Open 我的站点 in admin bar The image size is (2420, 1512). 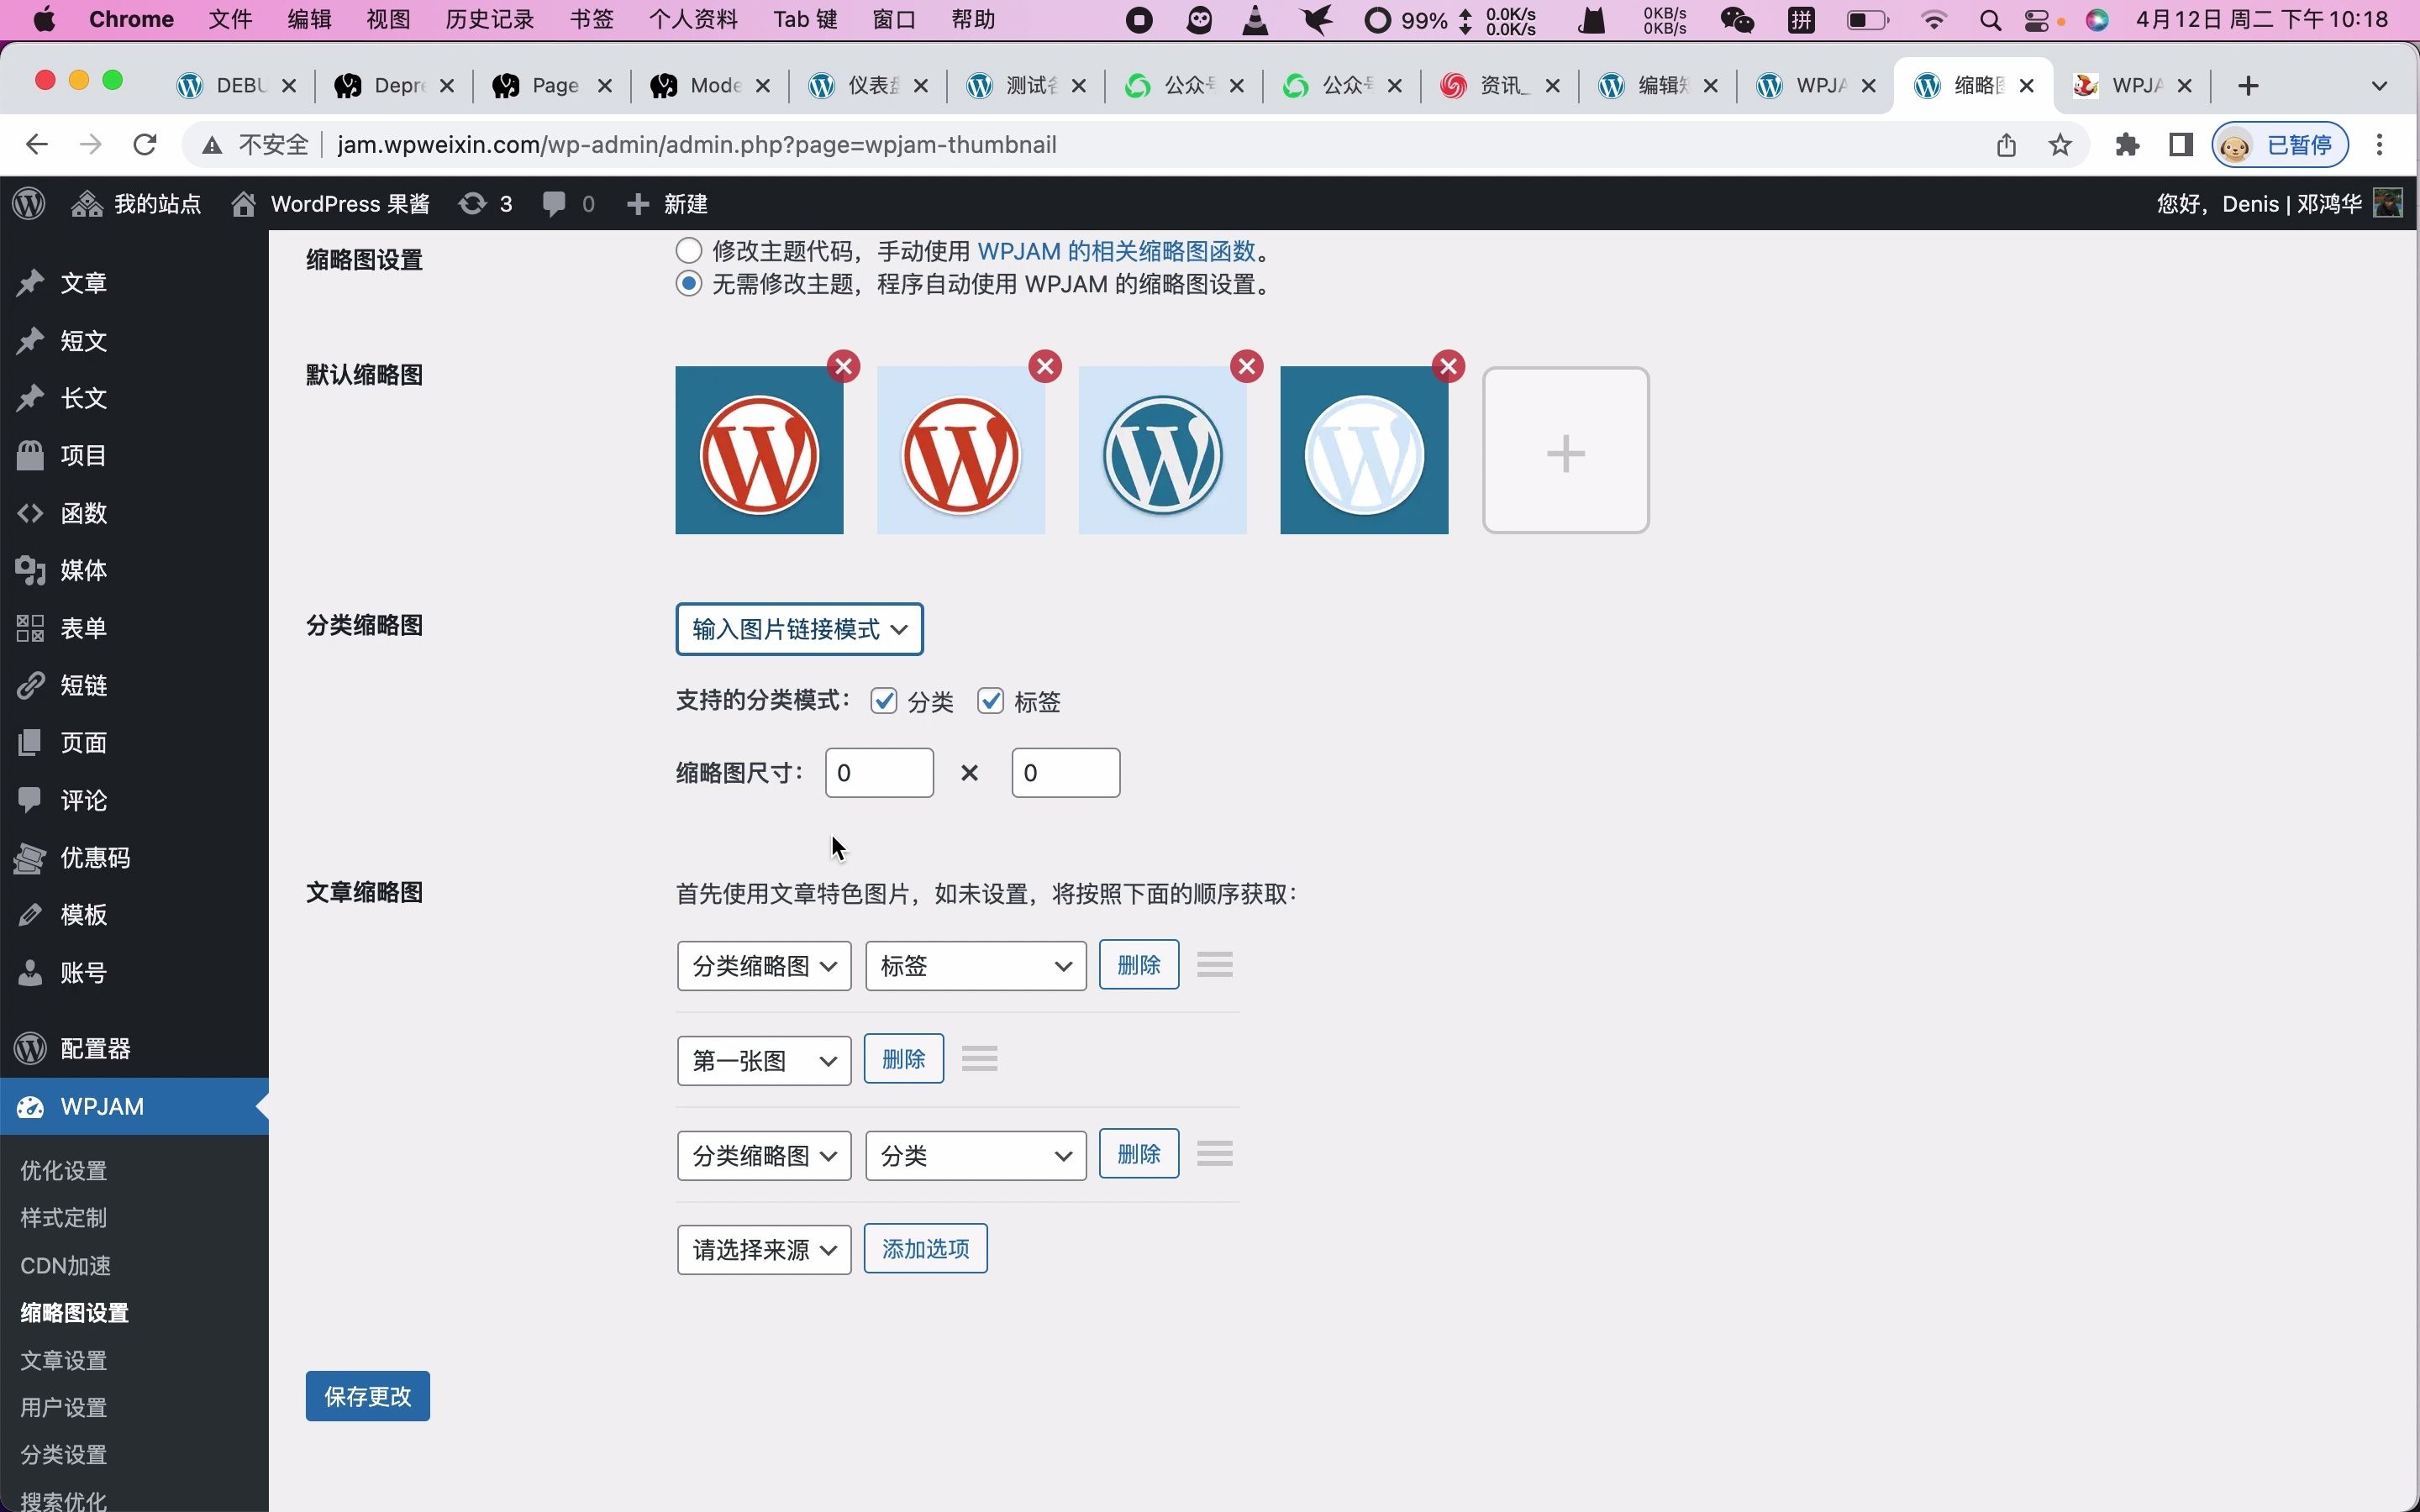coord(135,204)
